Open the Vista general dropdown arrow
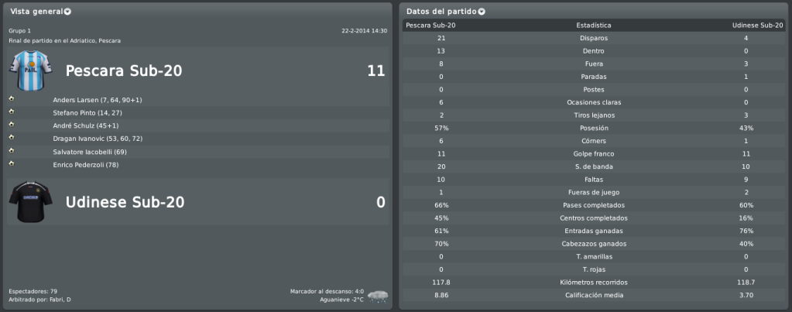The height and width of the screenshot is (312, 792). (x=67, y=12)
